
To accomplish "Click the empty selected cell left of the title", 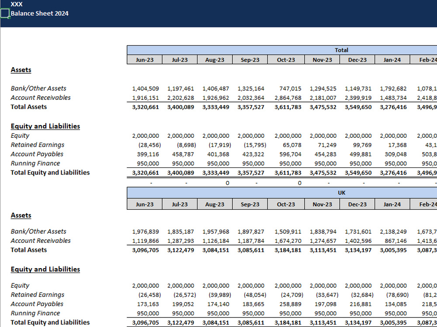I will [5, 14].
